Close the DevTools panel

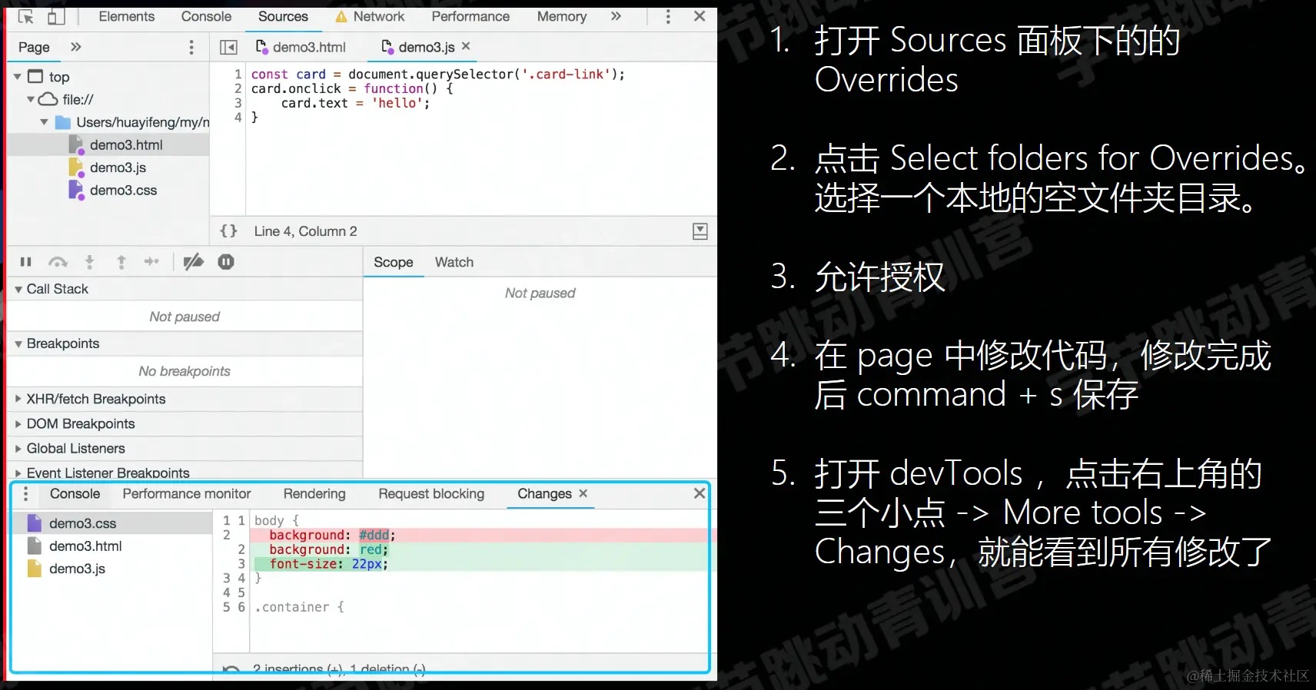(699, 16)
